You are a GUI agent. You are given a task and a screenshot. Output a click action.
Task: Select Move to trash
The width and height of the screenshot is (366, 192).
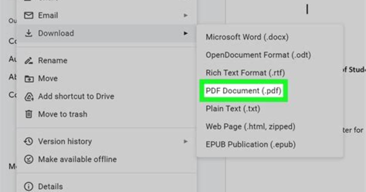pyautogui.click(x=106, y=114)
